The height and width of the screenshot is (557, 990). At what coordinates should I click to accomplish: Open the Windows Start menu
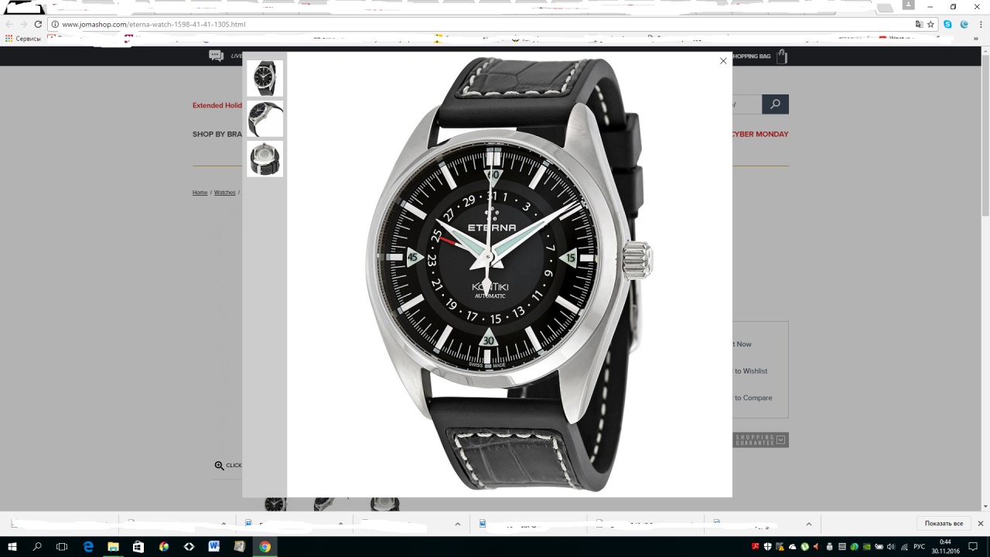(x=12, y=546)
